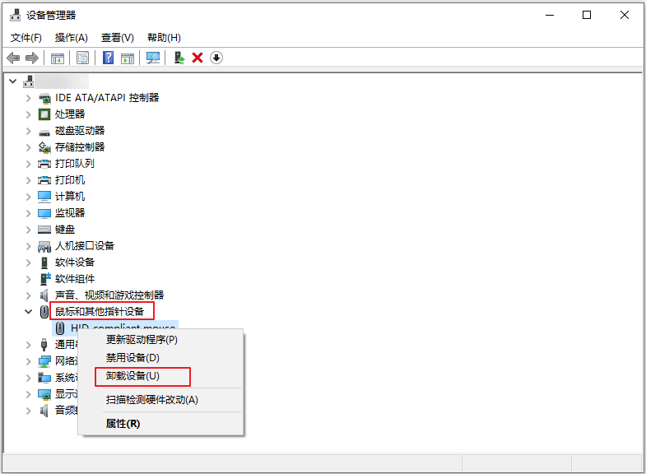Click the Device Manager title bar icon
646x474 pixels.
pos(16,16)
